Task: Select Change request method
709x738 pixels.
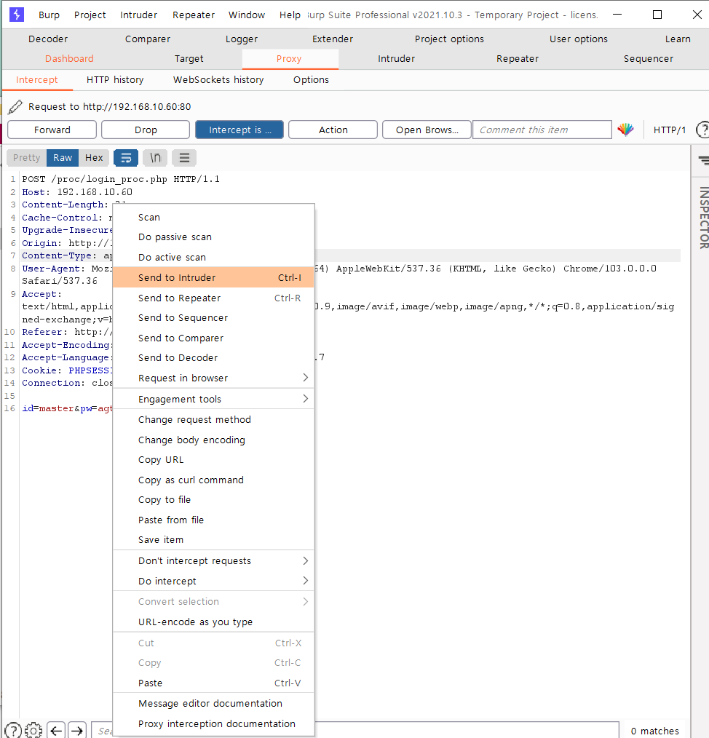Action: (213, 420)
